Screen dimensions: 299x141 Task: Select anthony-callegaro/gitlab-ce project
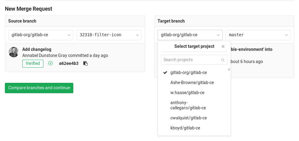click(188, 105)
